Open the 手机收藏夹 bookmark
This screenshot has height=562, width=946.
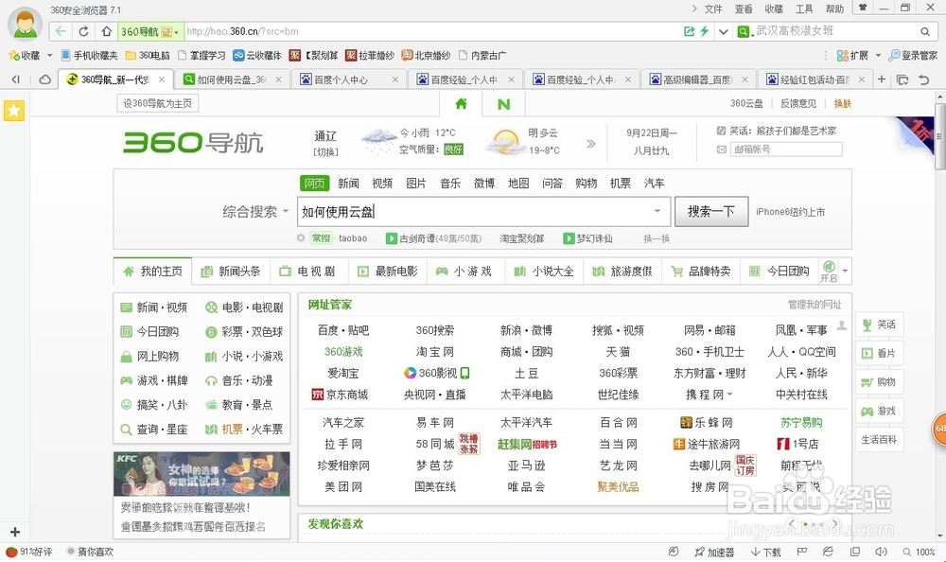coord(89,56)
